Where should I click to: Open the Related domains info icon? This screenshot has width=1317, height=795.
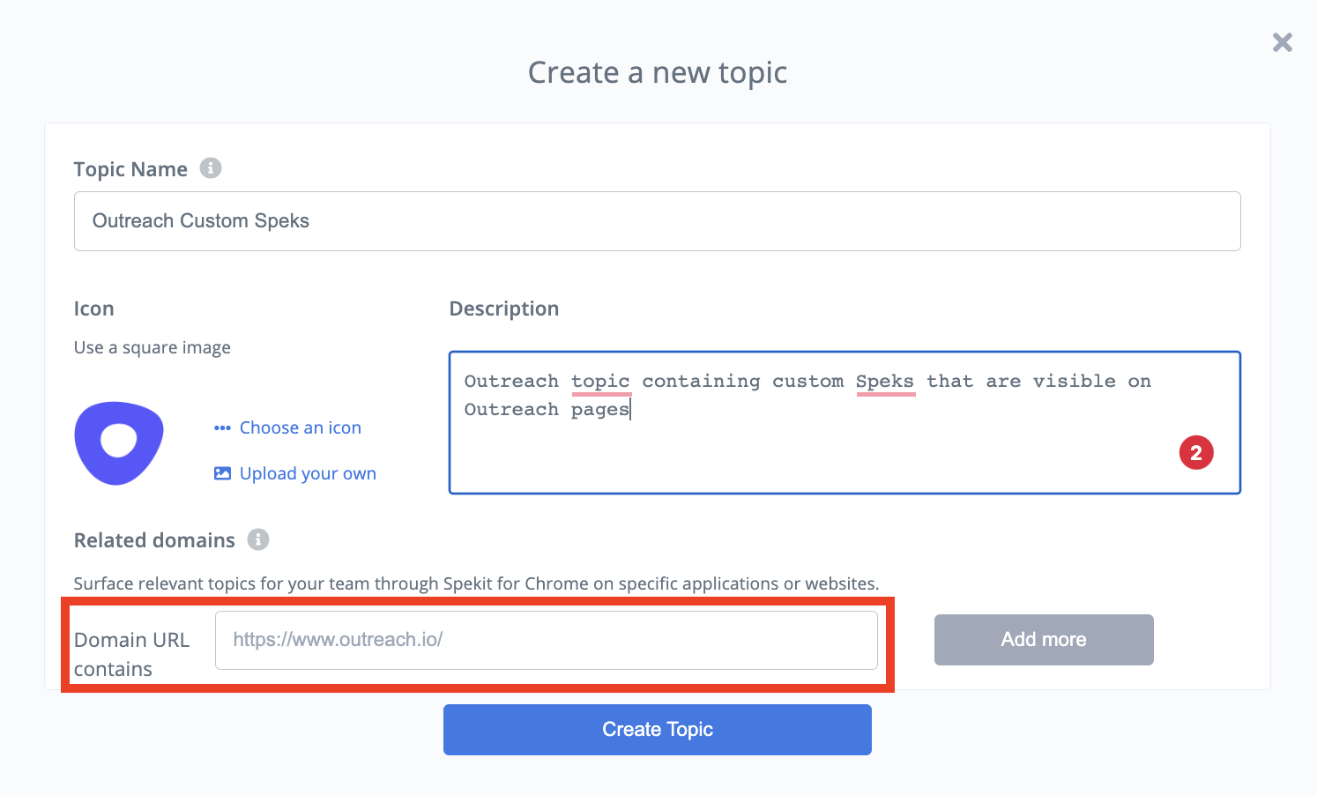click(258, 539)
